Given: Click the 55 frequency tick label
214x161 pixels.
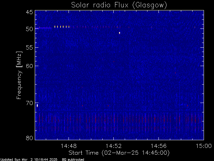Looking at the screenshot, I should click(29, 48).
